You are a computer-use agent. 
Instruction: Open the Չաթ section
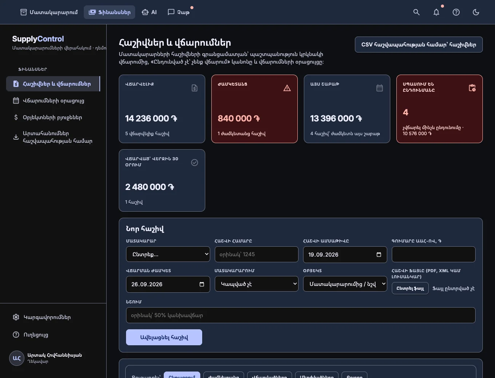pos(179,12)
